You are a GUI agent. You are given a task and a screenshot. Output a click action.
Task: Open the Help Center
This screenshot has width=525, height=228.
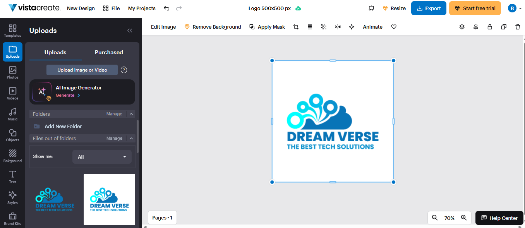coord(499,218)
